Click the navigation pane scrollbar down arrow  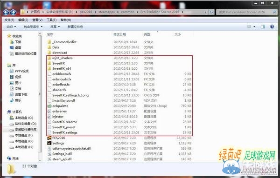[40, 160]
